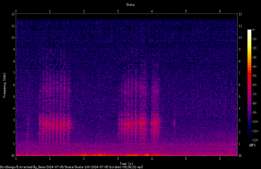Click the yellow section of the dBFS color bar
Screen dimensions: 261x169
pos(249,50)
